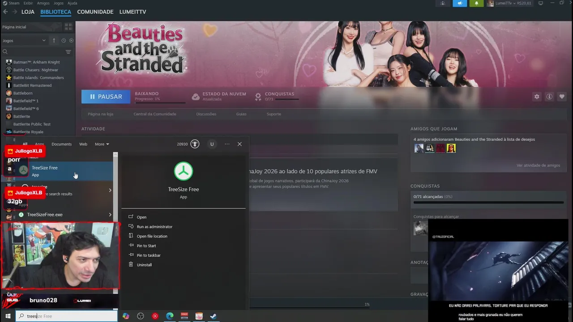Click the sort ascending arrow in library sidebar

pos(54,40)
